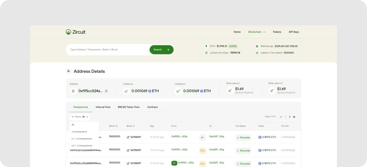367x167 pixels.
Task: Switch to the Contract tab
Action: [152, 107]
